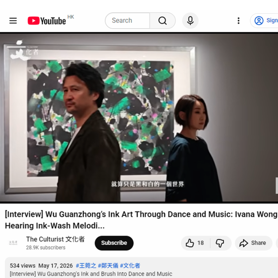Click the video player frame
278x278 pixels.
[x=139, y=118]
